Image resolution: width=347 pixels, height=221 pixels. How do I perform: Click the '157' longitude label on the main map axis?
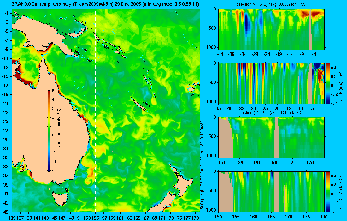click(103, 218)
